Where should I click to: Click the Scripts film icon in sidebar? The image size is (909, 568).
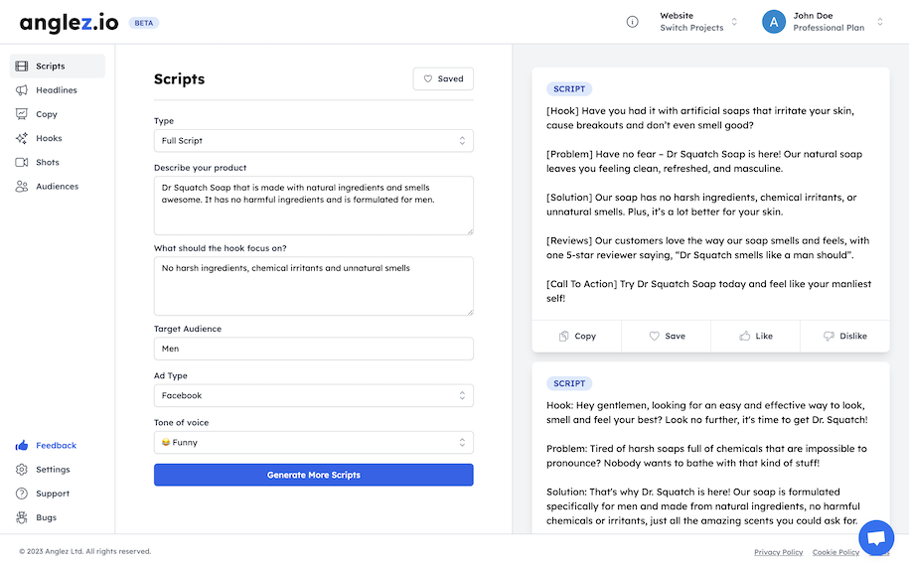coord(22,67)
